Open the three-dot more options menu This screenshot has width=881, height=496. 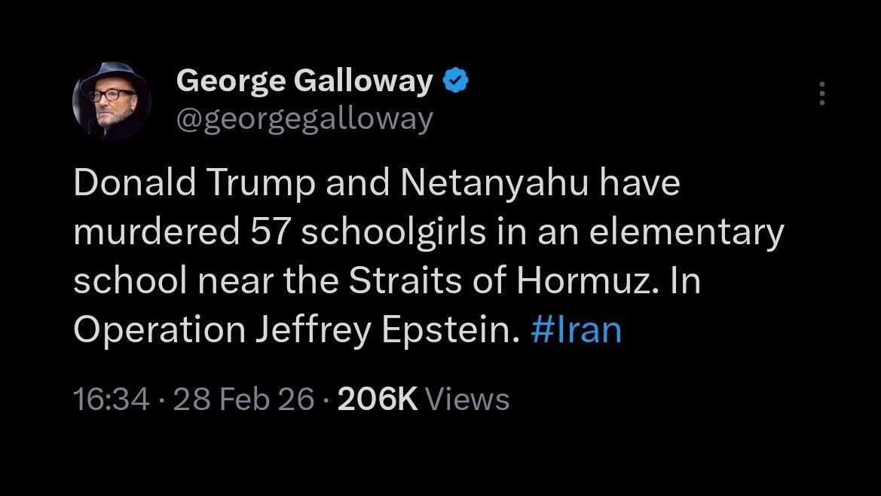tap(822, 93)
